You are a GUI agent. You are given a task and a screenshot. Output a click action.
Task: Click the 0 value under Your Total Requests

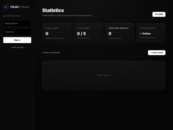(110, 34)
